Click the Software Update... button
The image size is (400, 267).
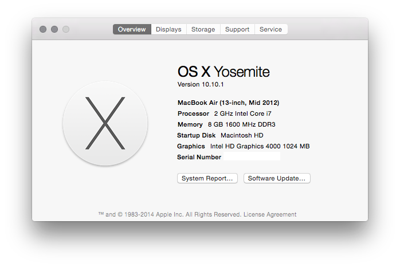tap(277, 178)
